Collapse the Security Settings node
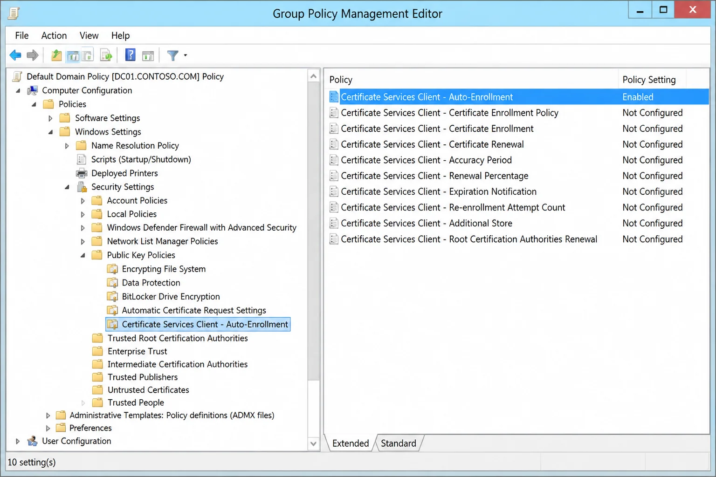 point(67,187)
